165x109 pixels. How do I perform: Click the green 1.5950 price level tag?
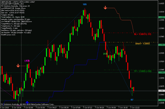[162, 45]
